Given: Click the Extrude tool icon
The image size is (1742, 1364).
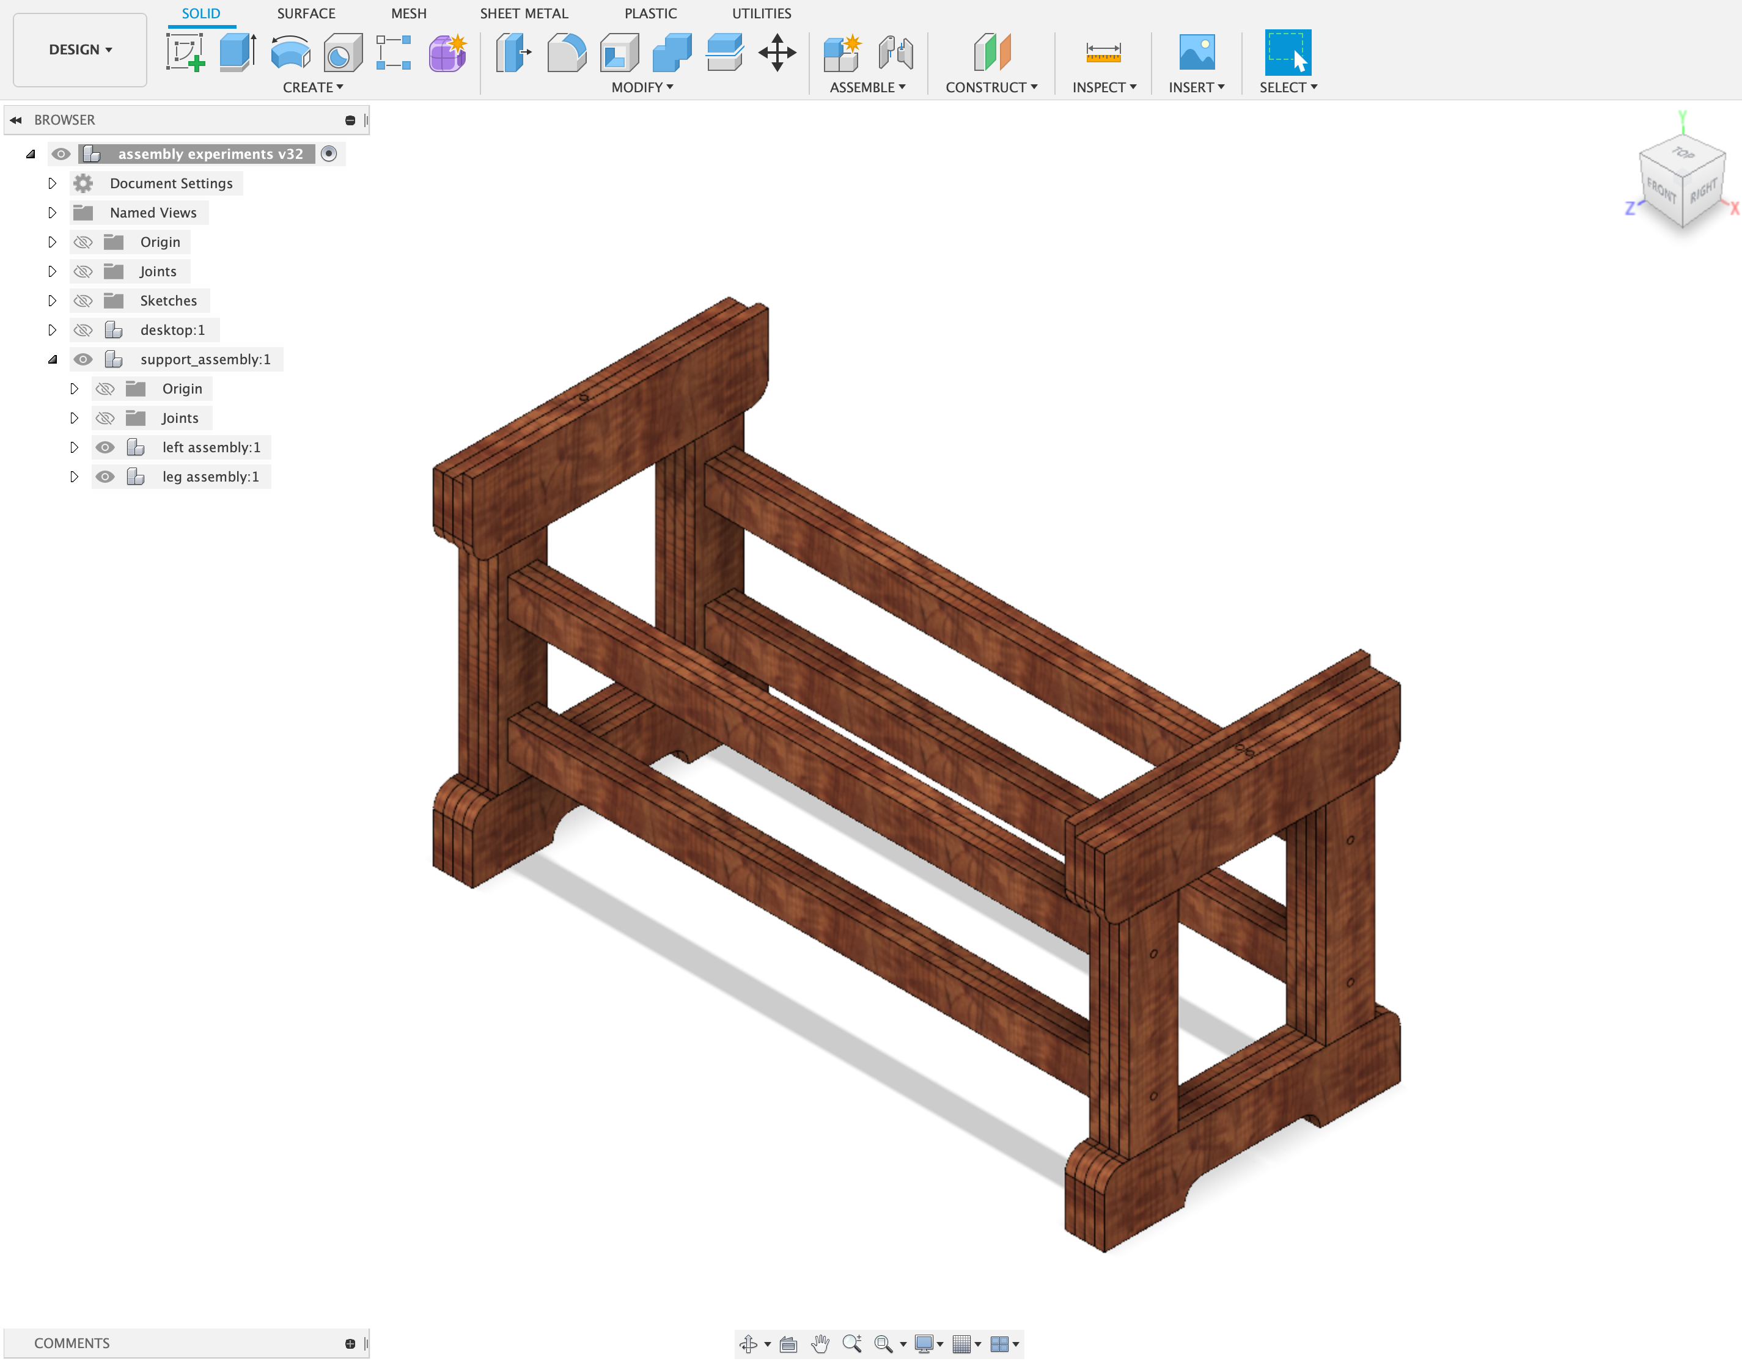Looking at the screenshot, I should 238,53.
